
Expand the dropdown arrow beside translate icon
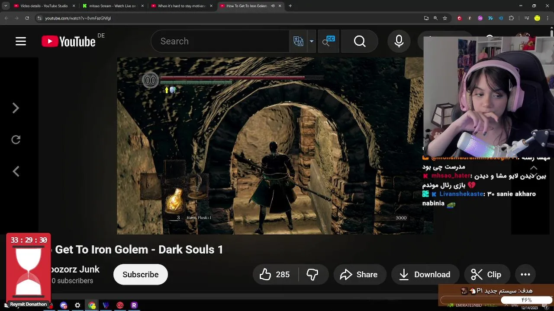tap(311, 41)
